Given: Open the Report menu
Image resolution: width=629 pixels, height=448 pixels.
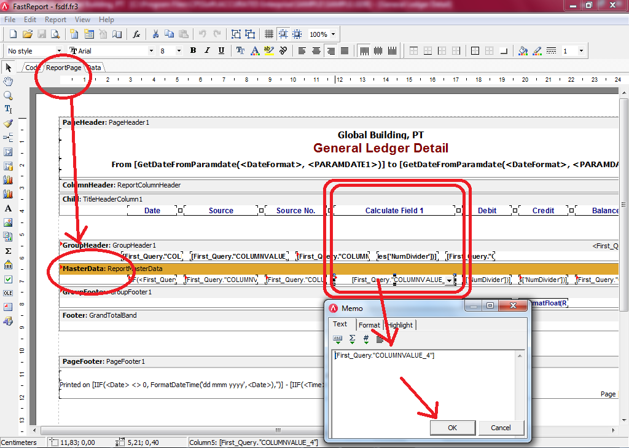Looking at the screenshot, I should coord(56,20).
